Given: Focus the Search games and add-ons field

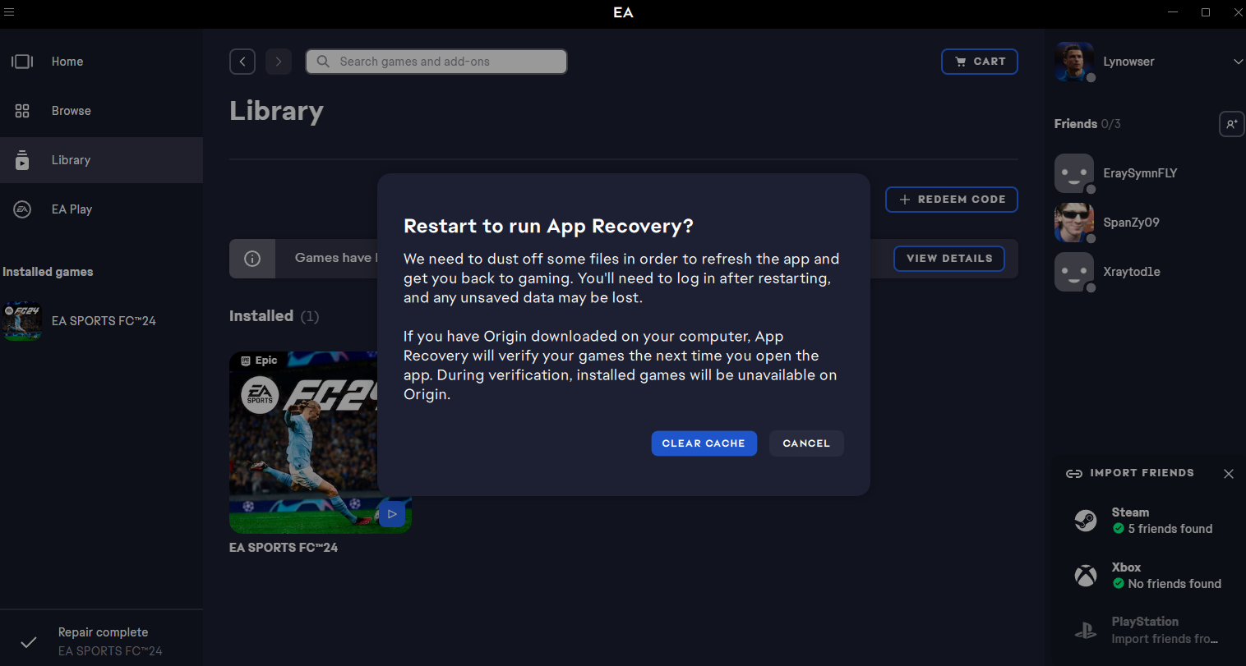Looking at the screenshot, I should (436, 62).
